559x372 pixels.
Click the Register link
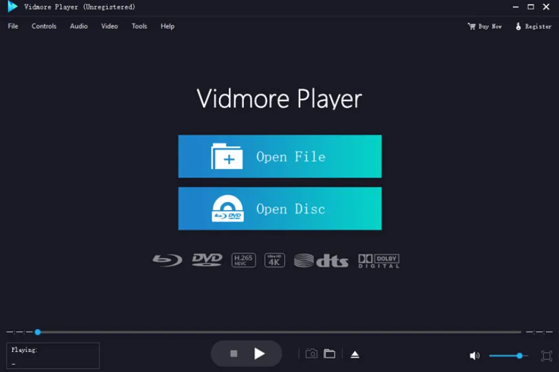pyautogui.click(x=533, y=27)
